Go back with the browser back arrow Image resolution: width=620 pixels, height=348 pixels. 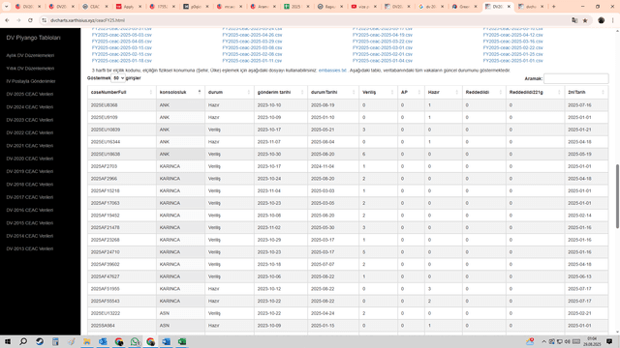[x=7, y=20]
